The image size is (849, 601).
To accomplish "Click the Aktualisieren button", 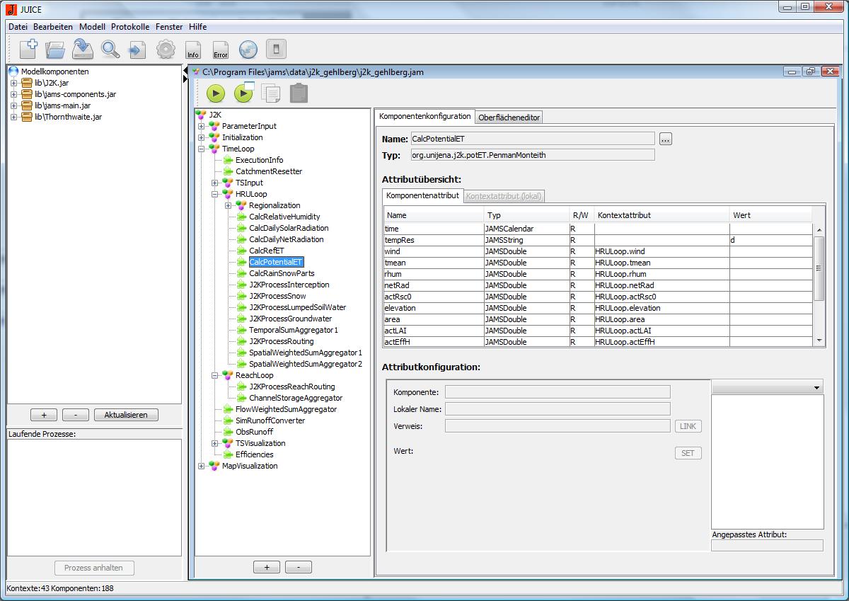I will 126,415.
